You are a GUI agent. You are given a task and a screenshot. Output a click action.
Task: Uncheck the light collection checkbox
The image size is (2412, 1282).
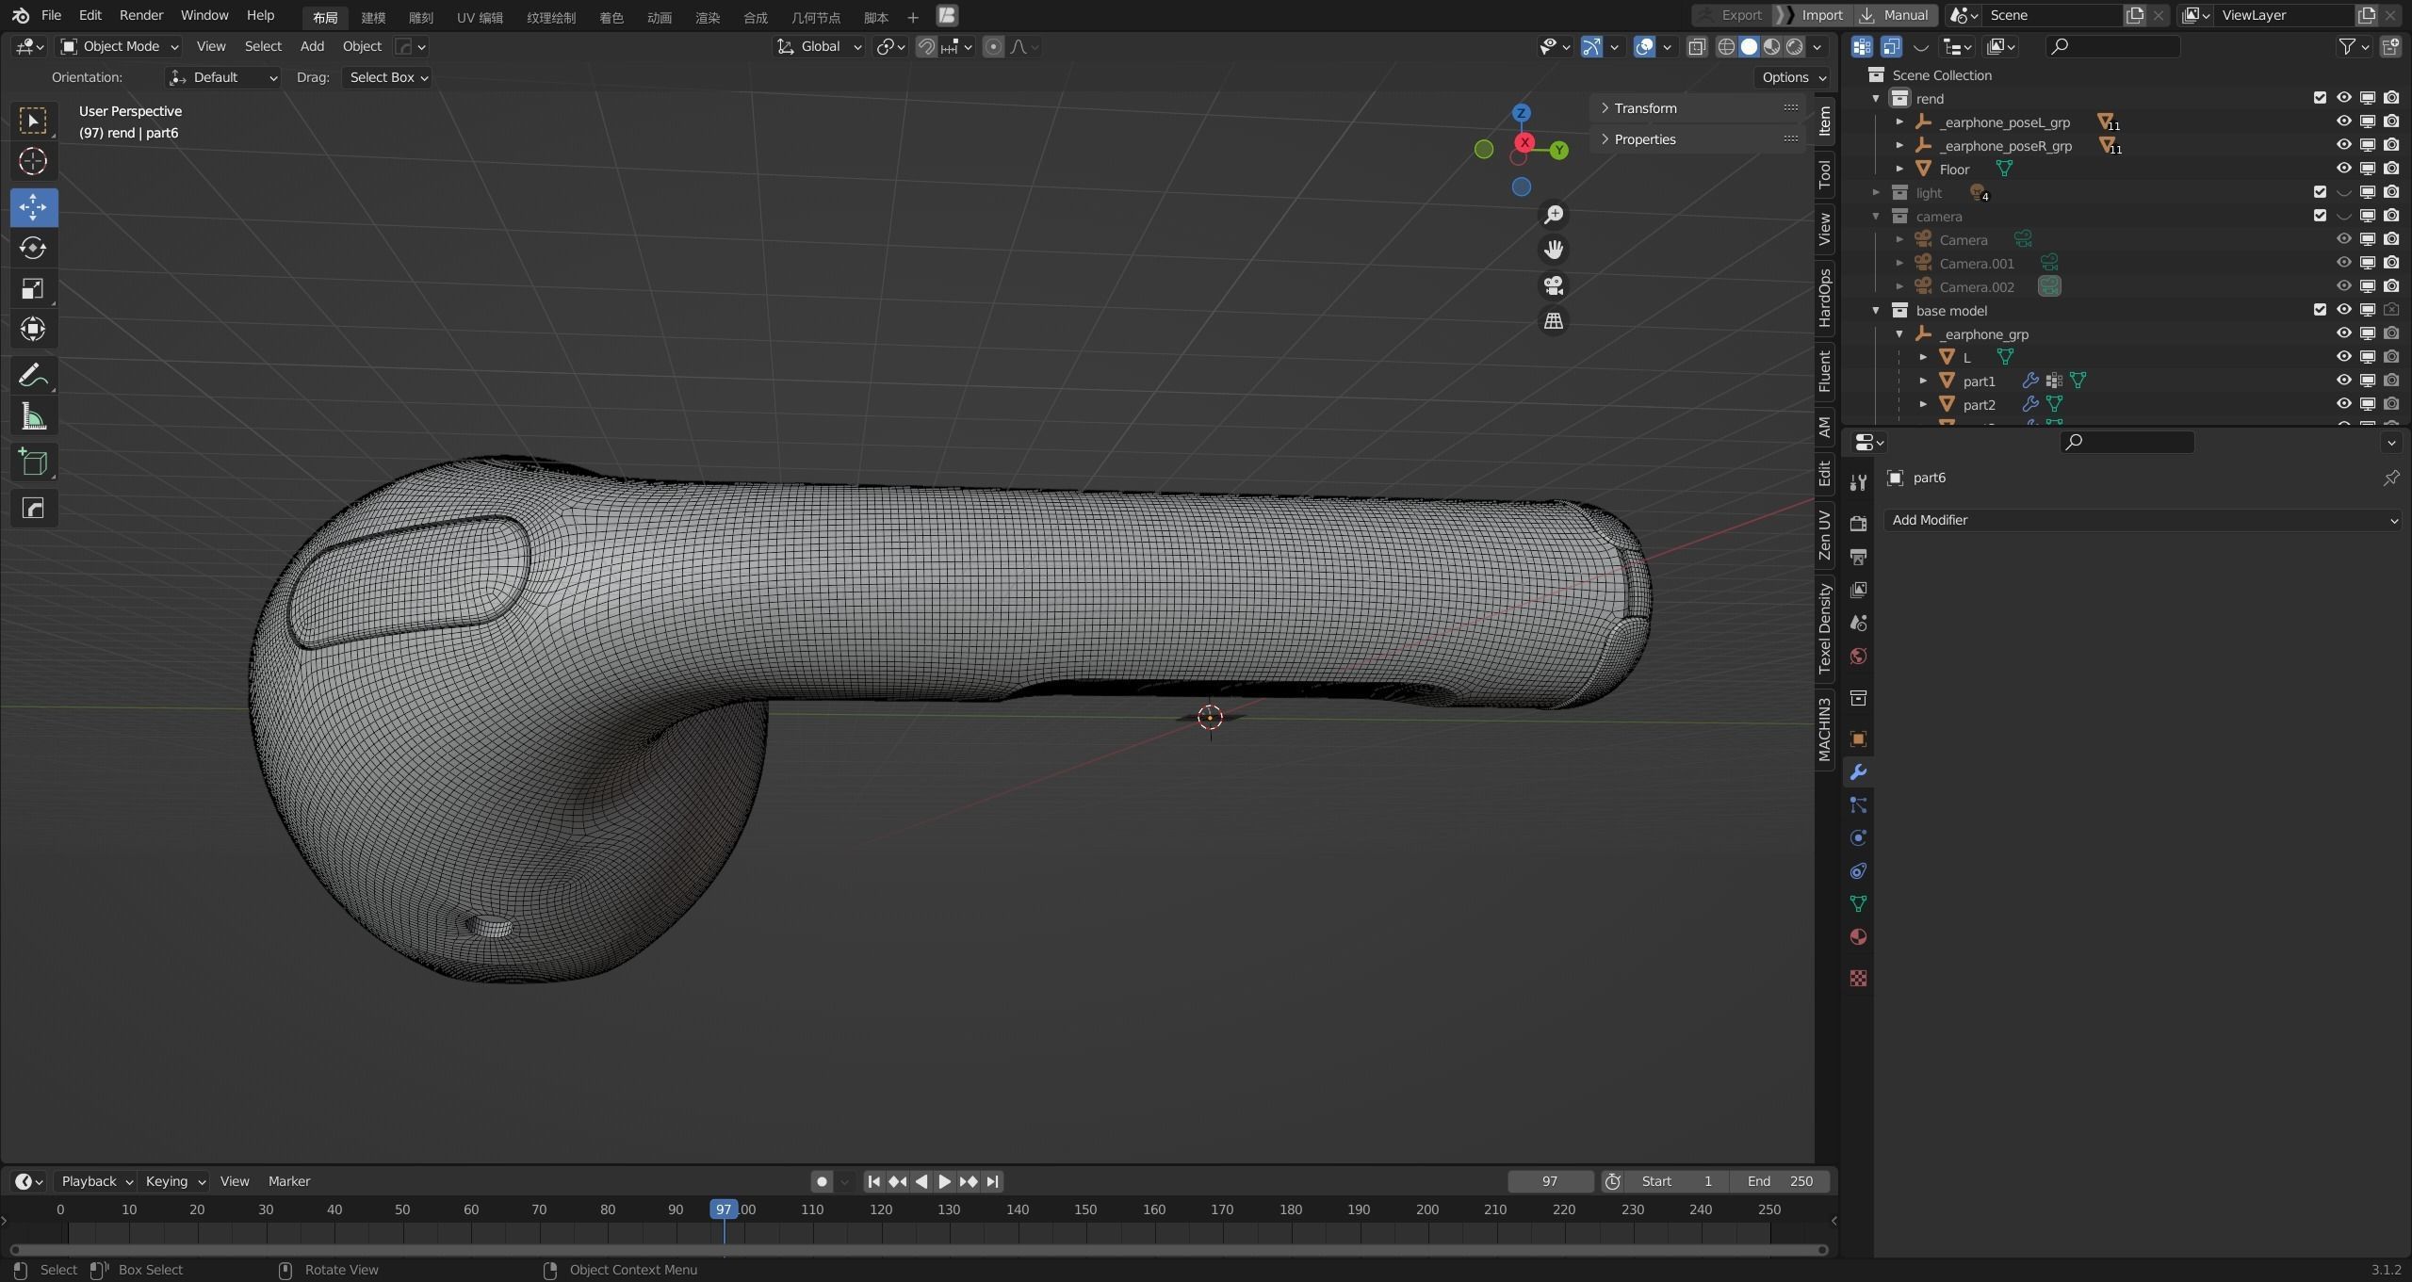click(2320, 192)
